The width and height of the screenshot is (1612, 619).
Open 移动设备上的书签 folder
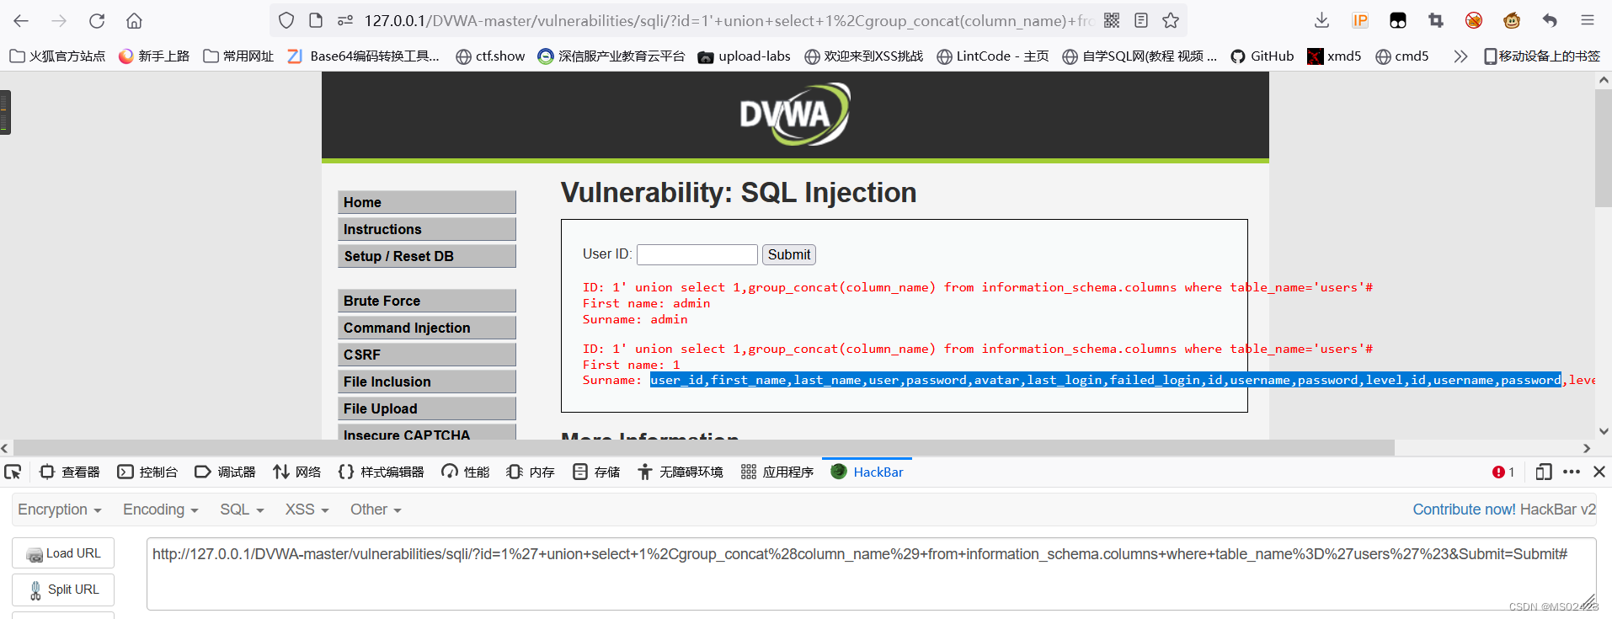pos(1542,56)
